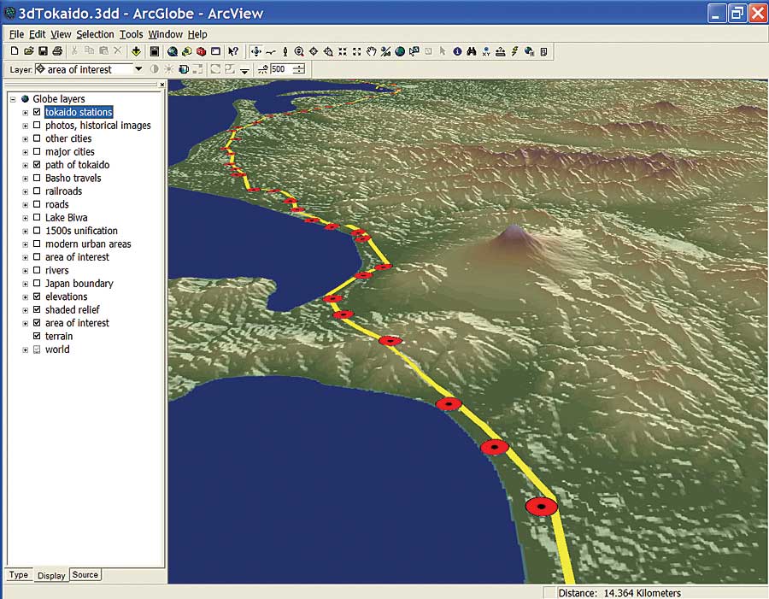This screenshot has width=769, height=599.
Task: Select the Fly tool
Action: click(x=271, y=51)
